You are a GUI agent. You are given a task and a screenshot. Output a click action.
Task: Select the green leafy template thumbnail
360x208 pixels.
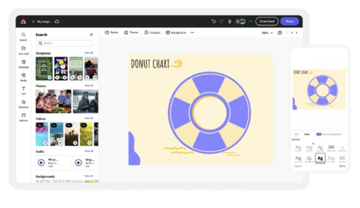click(x=44, y=68)
